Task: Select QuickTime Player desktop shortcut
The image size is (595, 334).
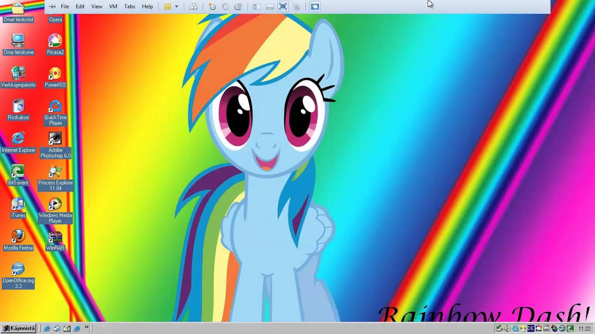Action: 55,113
